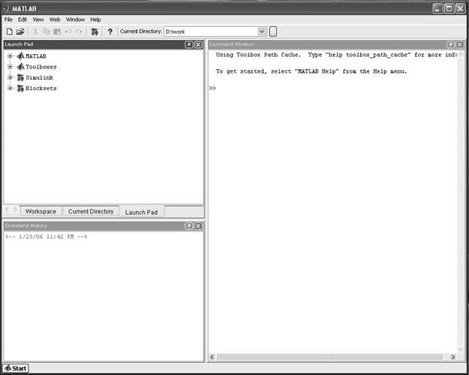The width and height of the screenshot is (469, 375).
Task: Select the Toolboxes label in Launch Pad
Action: coord(41,67)
